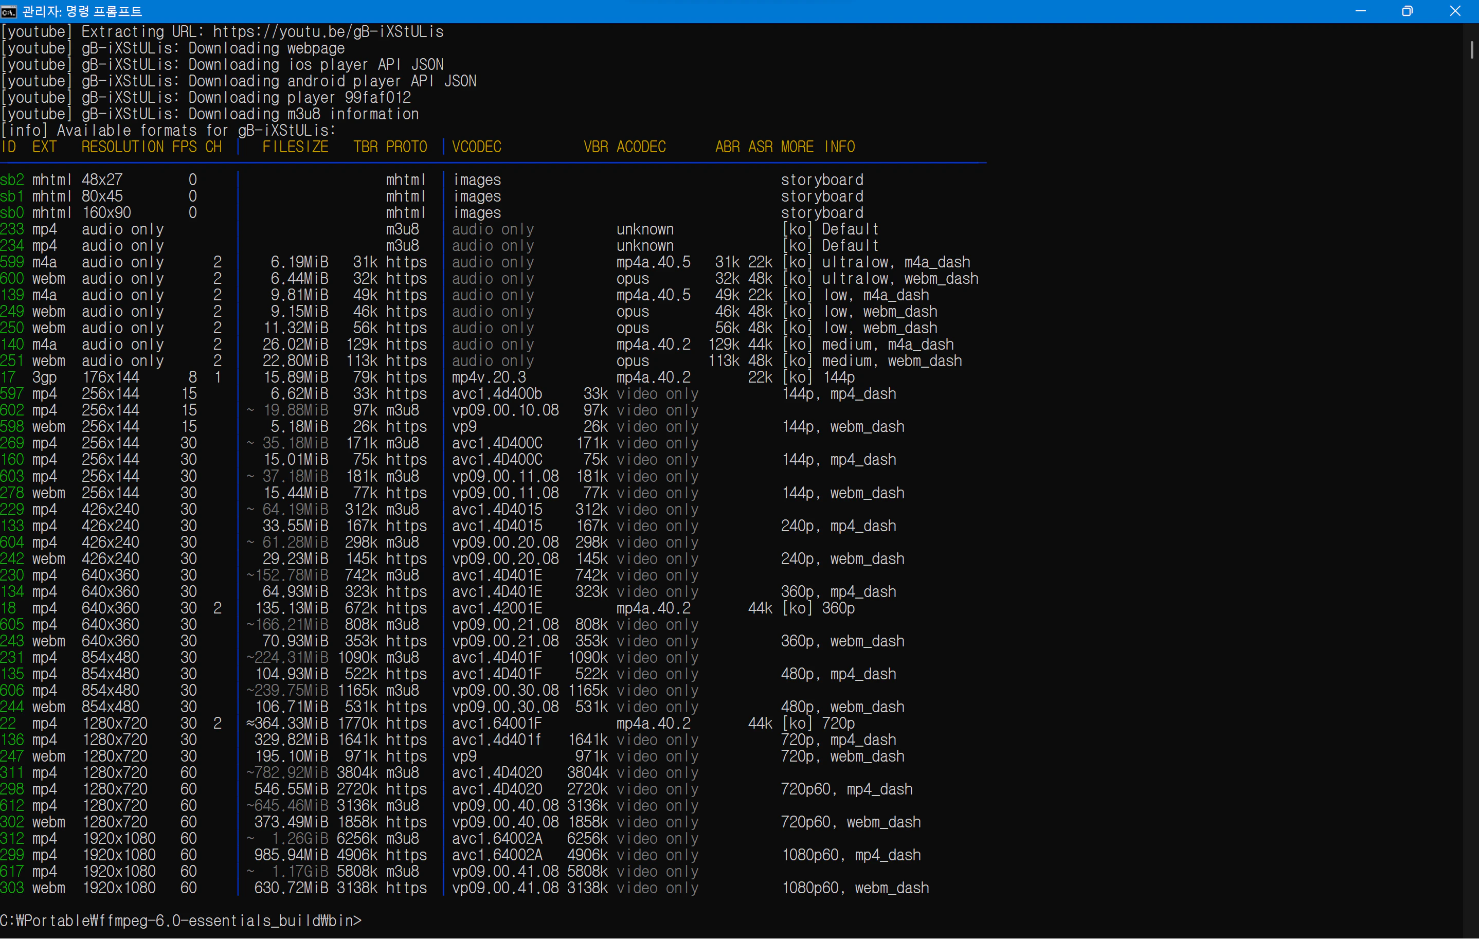Click the RESOLUTION column header
The height and width of the screenshot is (939, 1479).
click(122, 147)
